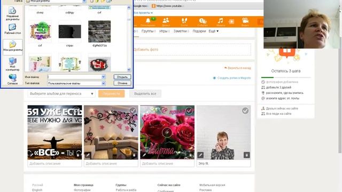Expand the file name dropdown arrow
The height and width of the screenshot is (192, 342).
click(x=103, y=77)
